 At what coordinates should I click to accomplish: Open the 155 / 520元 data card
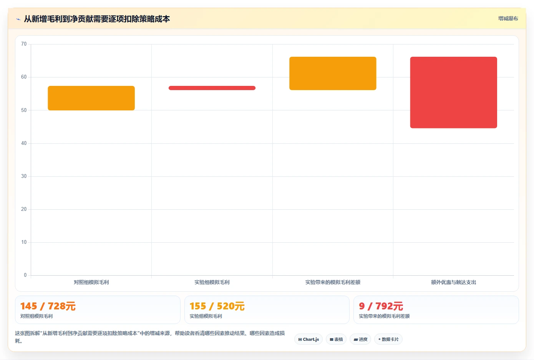(x=267, y=310)
